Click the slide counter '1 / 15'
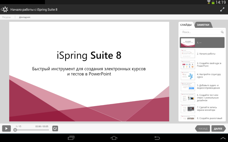 pyautogui.click(x=18, y=126)
